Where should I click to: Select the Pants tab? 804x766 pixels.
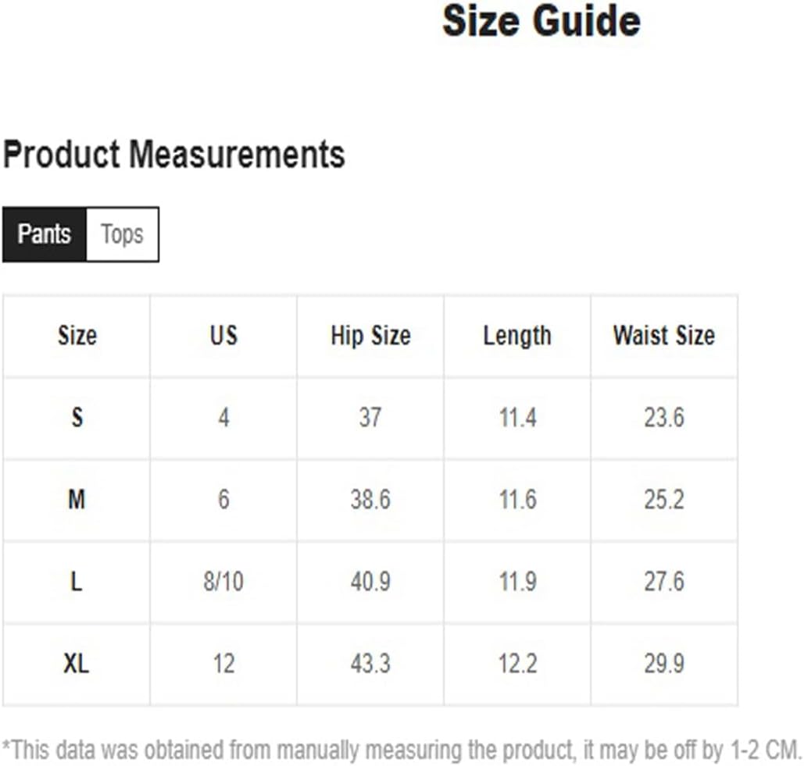[x=44, y=235]
